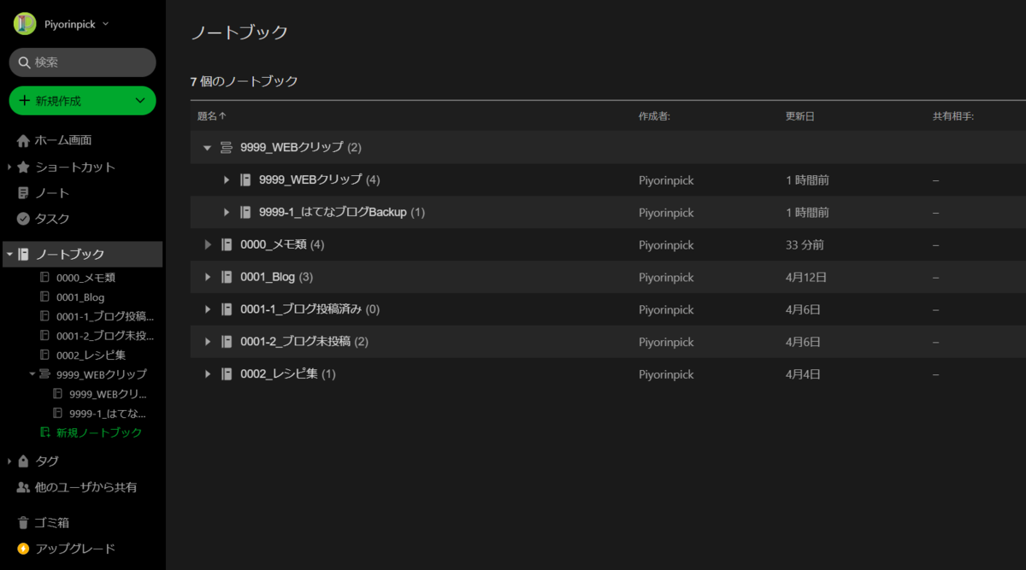
Task: Open the Piyorinpick account menu chevron
Action: coord(105,24)
